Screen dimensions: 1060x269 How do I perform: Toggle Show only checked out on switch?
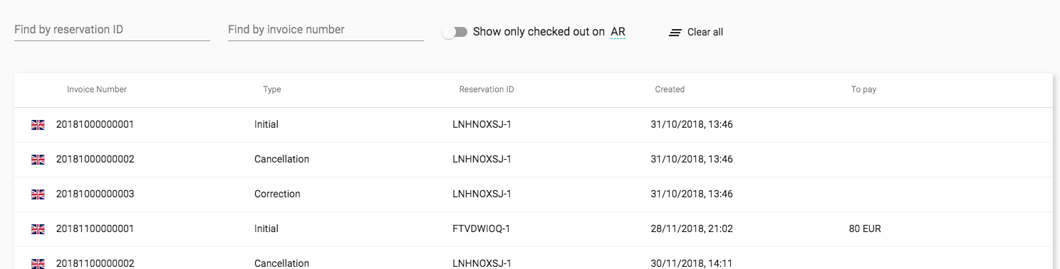(454, 32)
